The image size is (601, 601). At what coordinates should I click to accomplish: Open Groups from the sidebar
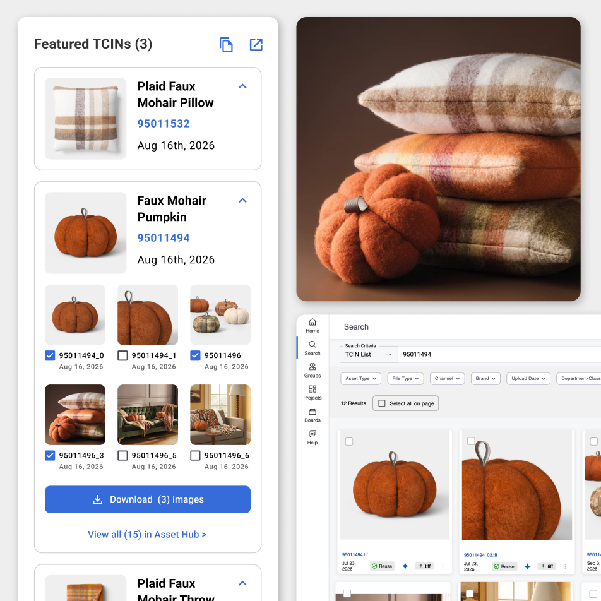point(312,370)
